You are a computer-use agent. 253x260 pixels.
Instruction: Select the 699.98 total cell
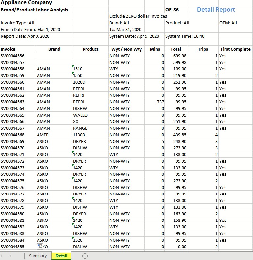[176, 56]
